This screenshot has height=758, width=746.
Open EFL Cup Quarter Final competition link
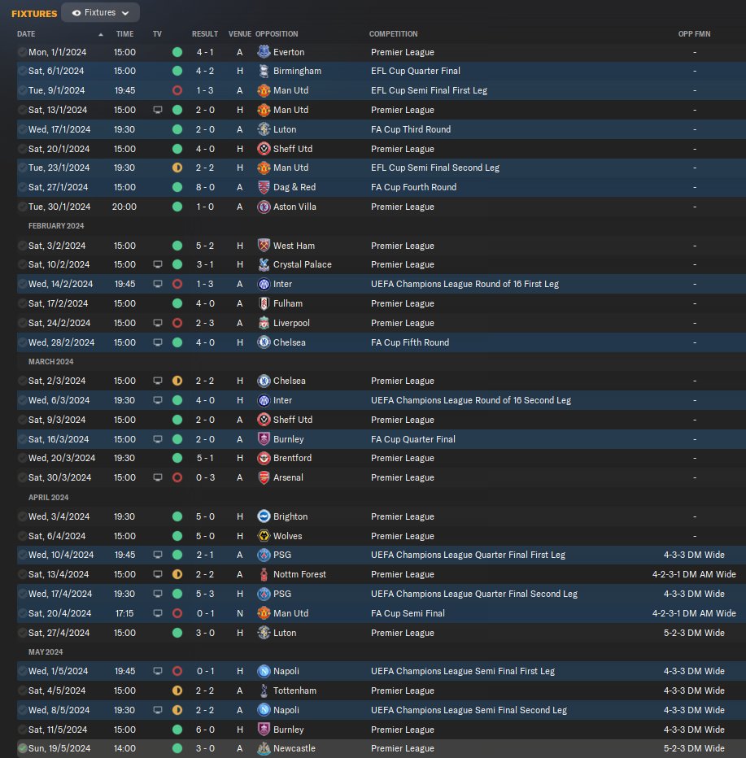[416, 71]
